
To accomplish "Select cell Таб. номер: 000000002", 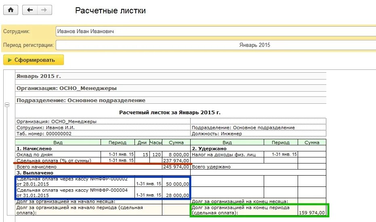I will tap(103, 134).
